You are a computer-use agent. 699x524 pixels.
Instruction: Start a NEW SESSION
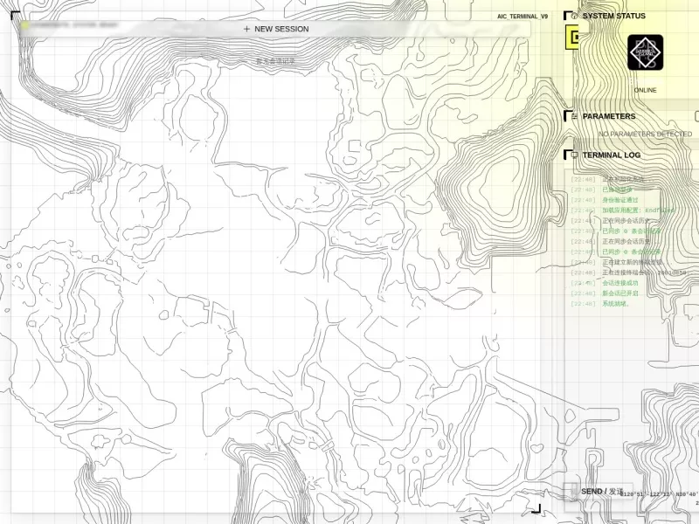click(276, 29)
